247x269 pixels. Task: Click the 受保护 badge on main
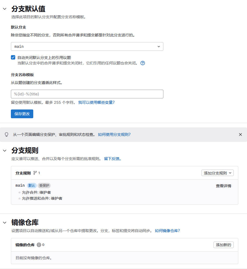(x=44, y=186)
